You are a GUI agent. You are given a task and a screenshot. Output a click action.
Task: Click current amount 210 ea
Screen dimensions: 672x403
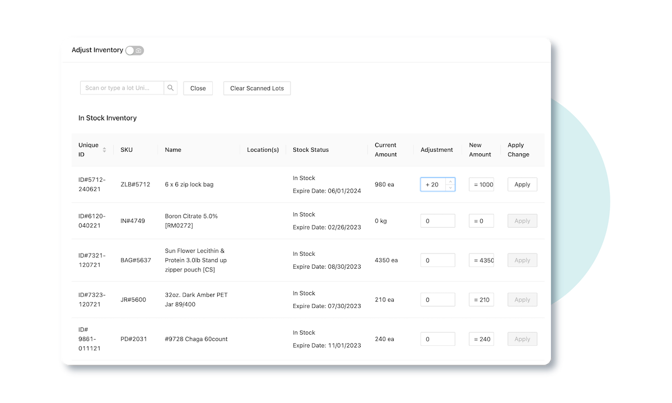(x=385, y=300)
